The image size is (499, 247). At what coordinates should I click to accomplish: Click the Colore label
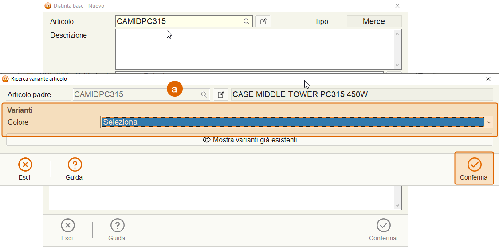pos(18,122)
